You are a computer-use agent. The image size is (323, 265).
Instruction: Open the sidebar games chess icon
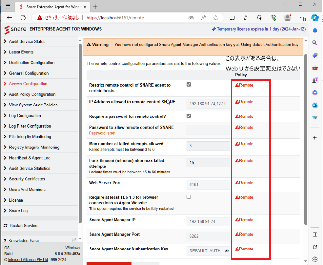pos(315,80)
